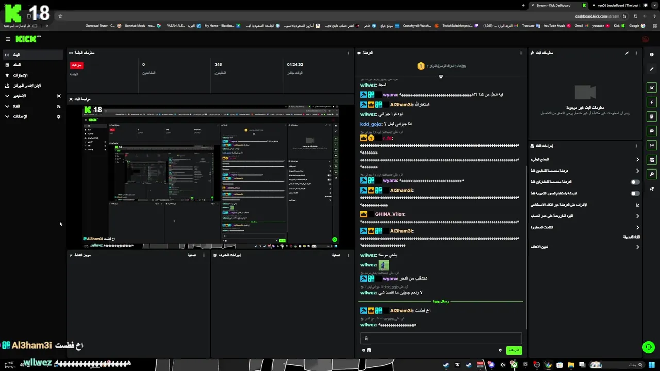The width and height of the screenshot is (660, 371).
Task: Open the stream info panel three-dot menu
Action: [636, 53]
